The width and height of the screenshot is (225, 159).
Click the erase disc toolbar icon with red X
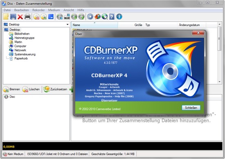click(x=36, y=17)
